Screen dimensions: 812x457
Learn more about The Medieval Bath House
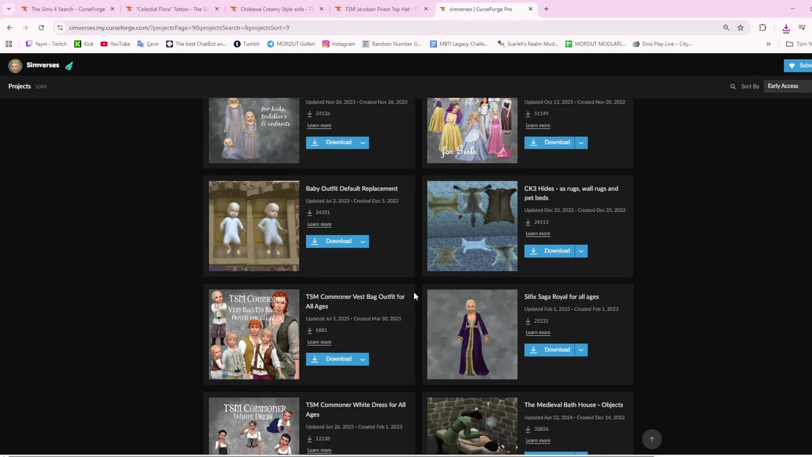[537, 440]
